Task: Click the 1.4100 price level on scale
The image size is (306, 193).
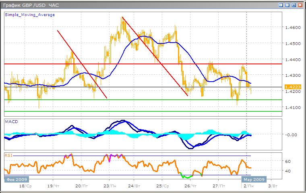Action: [x=290, y=107]
